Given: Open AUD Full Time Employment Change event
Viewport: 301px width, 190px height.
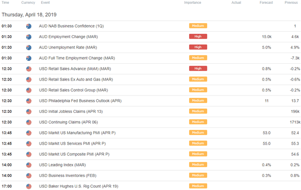Looking at the screenshot, I should 77,58.
